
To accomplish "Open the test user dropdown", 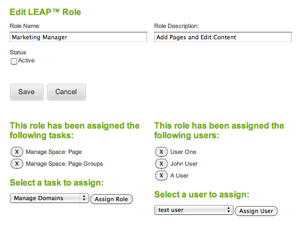I will coord(194,210).
